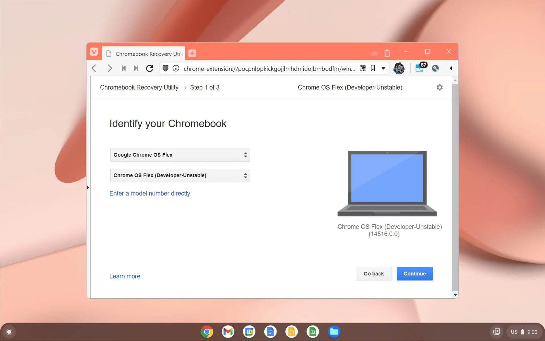Select the Chromebook Recovery Utility tab
This screenshot has width=545, height=341.
coord(144,54)
